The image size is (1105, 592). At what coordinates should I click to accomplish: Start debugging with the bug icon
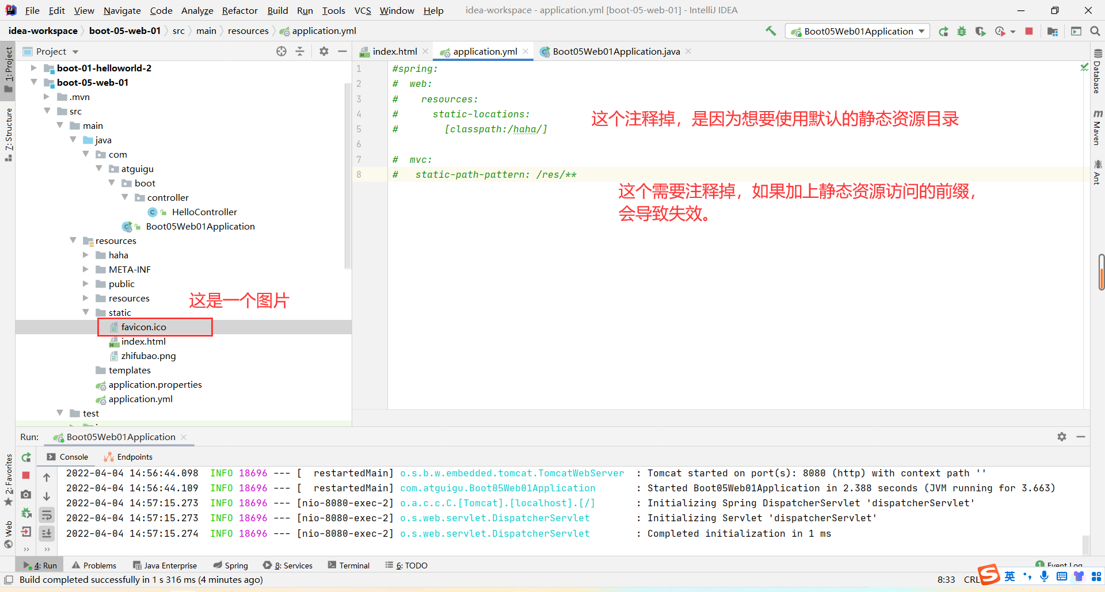pyautogui.click(x=962, y=32)
